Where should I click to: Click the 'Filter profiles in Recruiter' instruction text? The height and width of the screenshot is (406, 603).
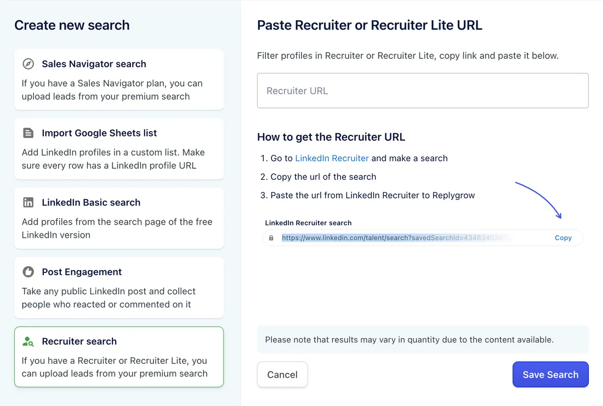point(408,56)
